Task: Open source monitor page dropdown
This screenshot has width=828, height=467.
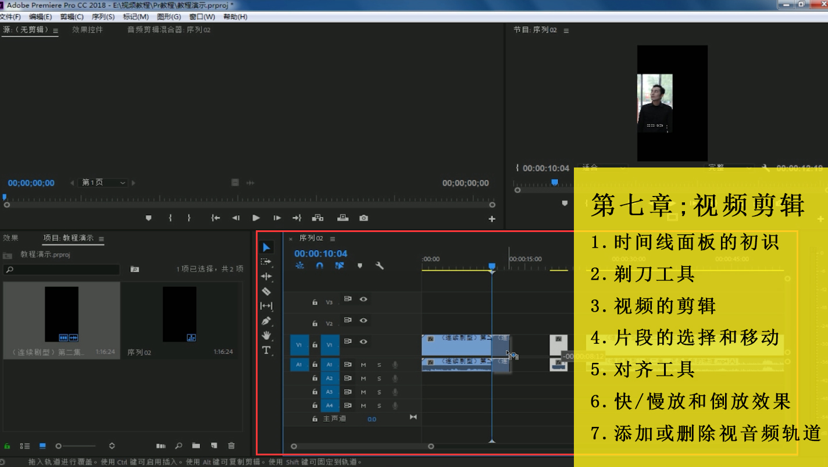Action: tap(102, 183)
